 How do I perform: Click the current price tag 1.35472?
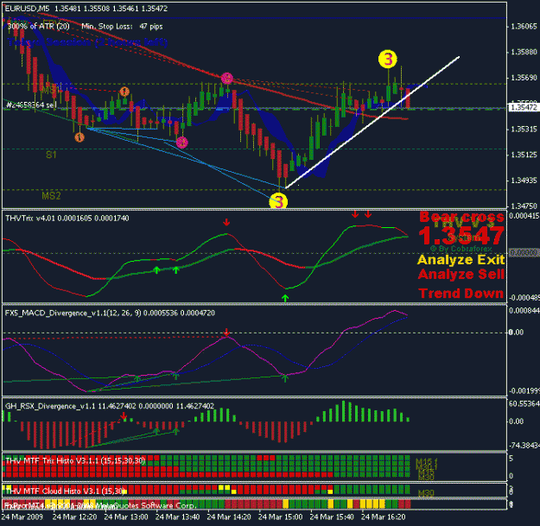coord(524,107)
